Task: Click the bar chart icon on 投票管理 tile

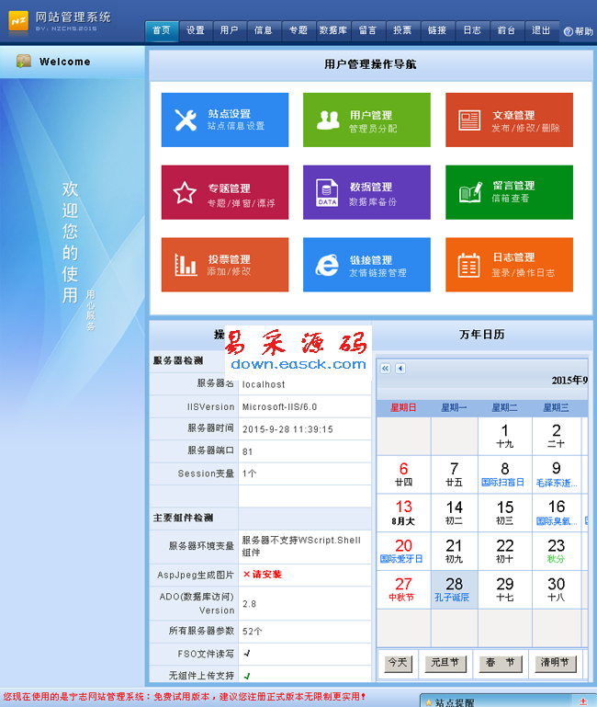Action: tap(186, 265)
